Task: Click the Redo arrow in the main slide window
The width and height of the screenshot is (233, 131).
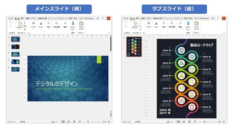Action: click(11, 26)
